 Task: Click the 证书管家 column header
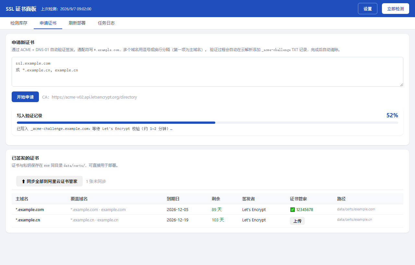(x=298, y=199)
